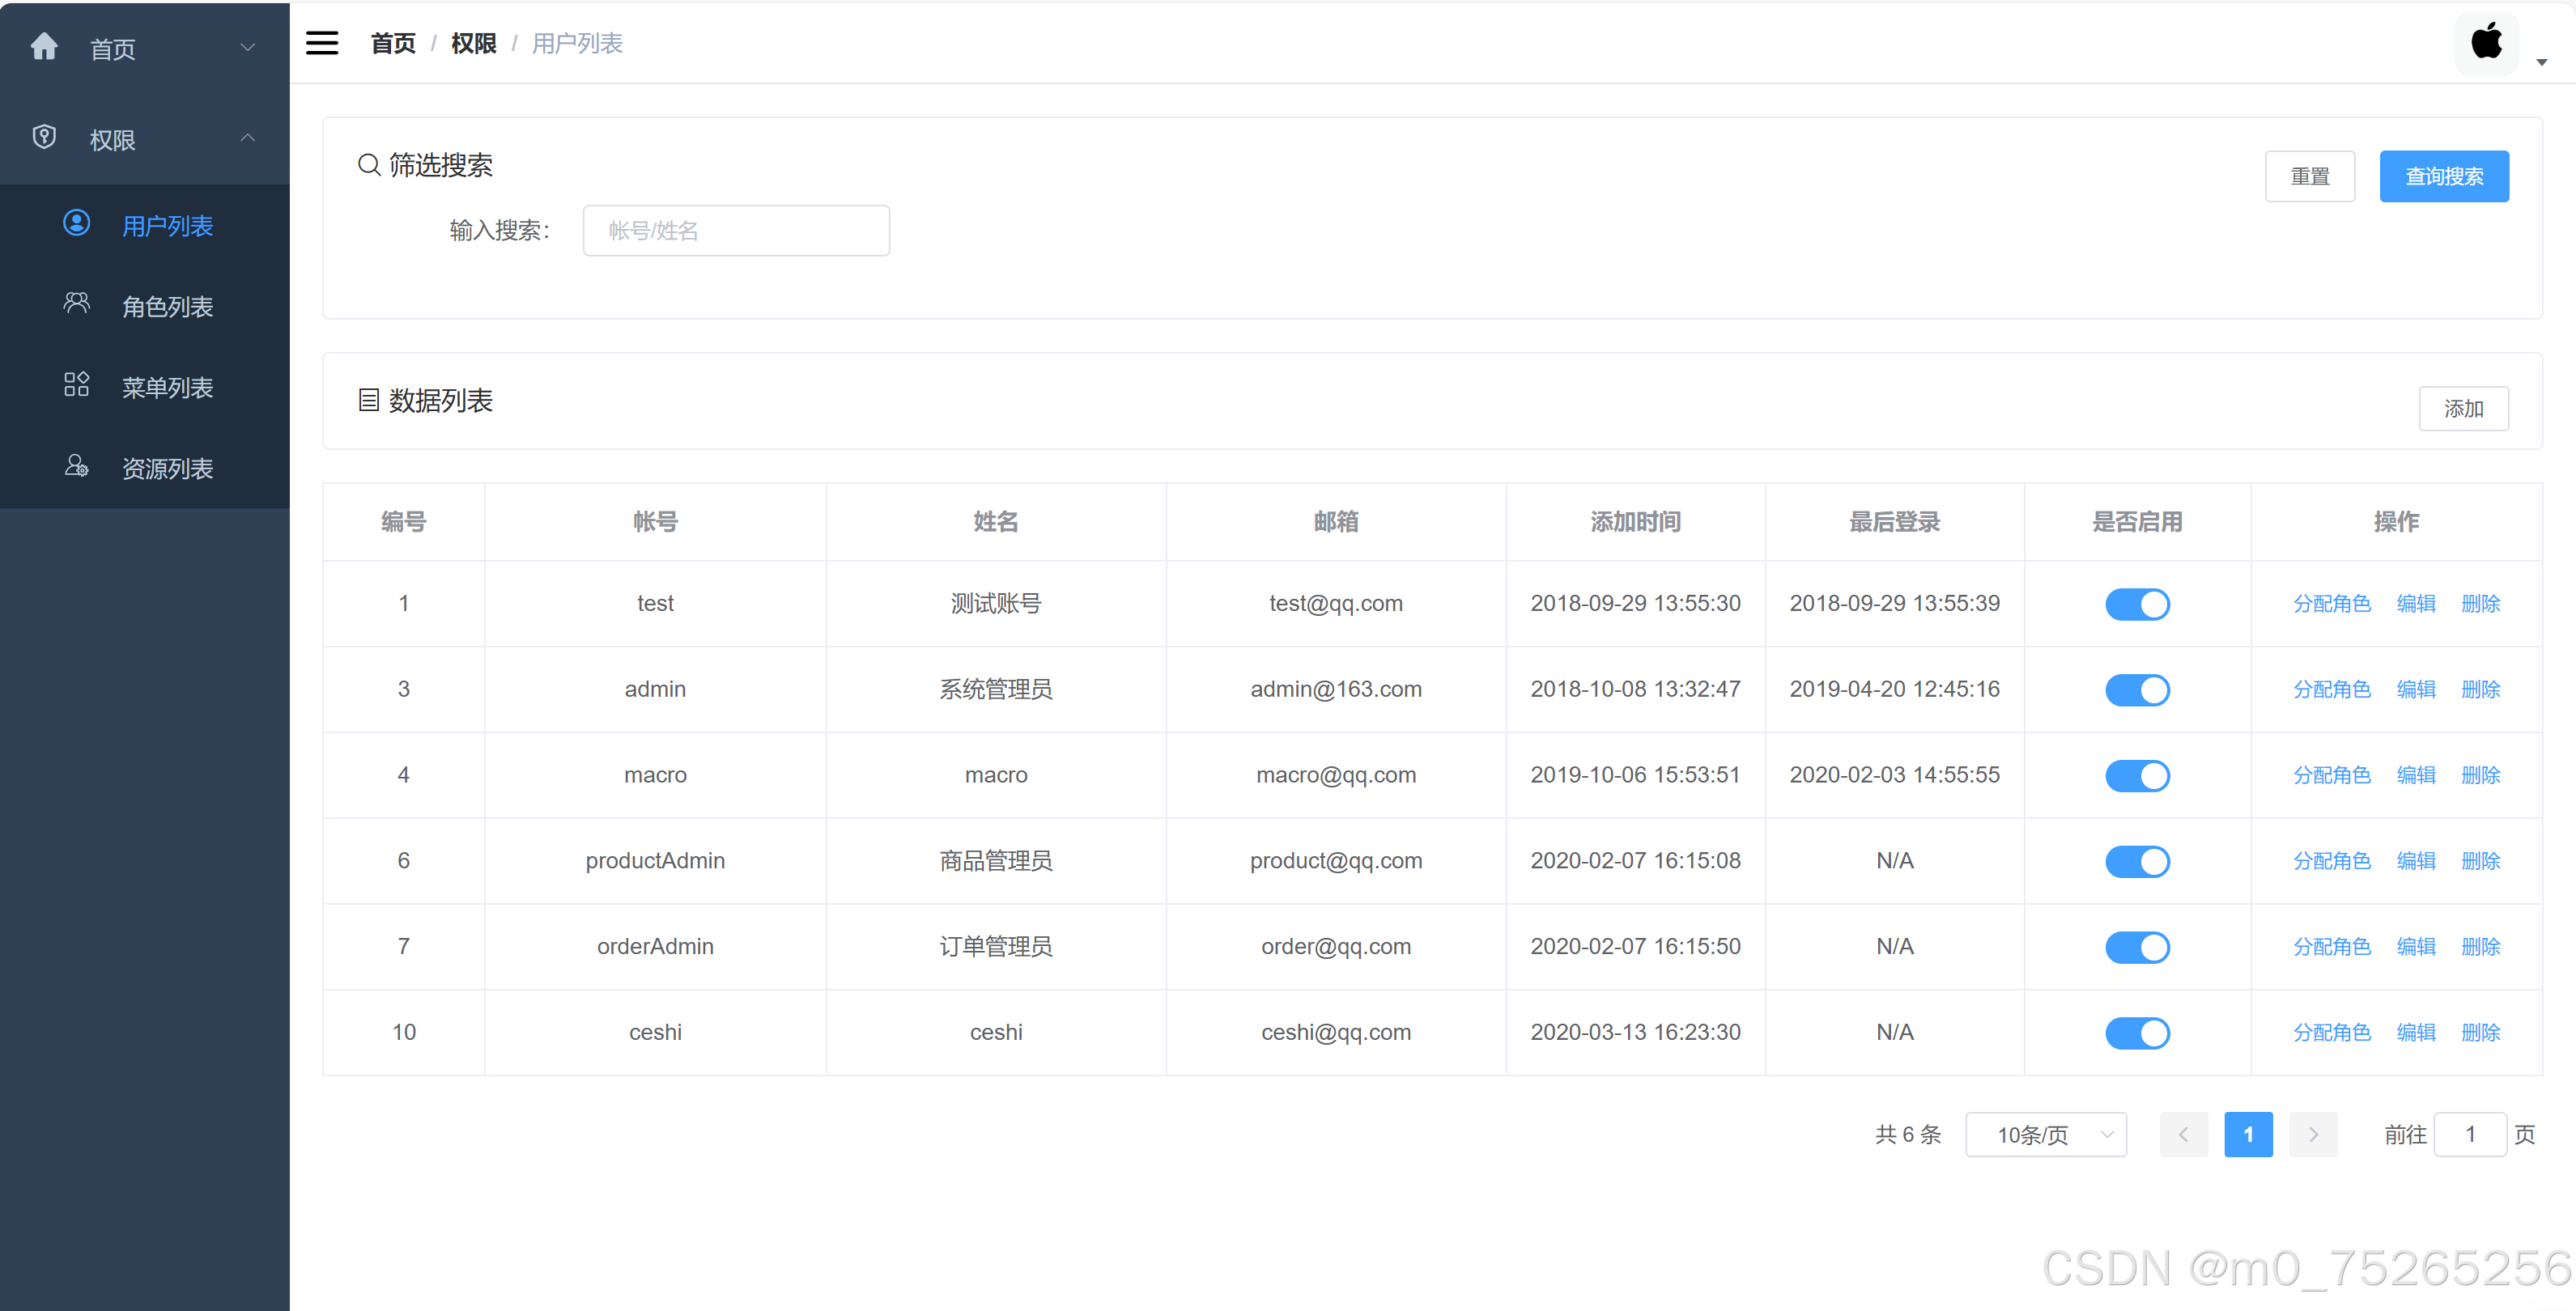Click the next page arrow in pagination
Image resolution: width=2576 pixels, height=1311 pixels.
(x=2313, y=1134)
